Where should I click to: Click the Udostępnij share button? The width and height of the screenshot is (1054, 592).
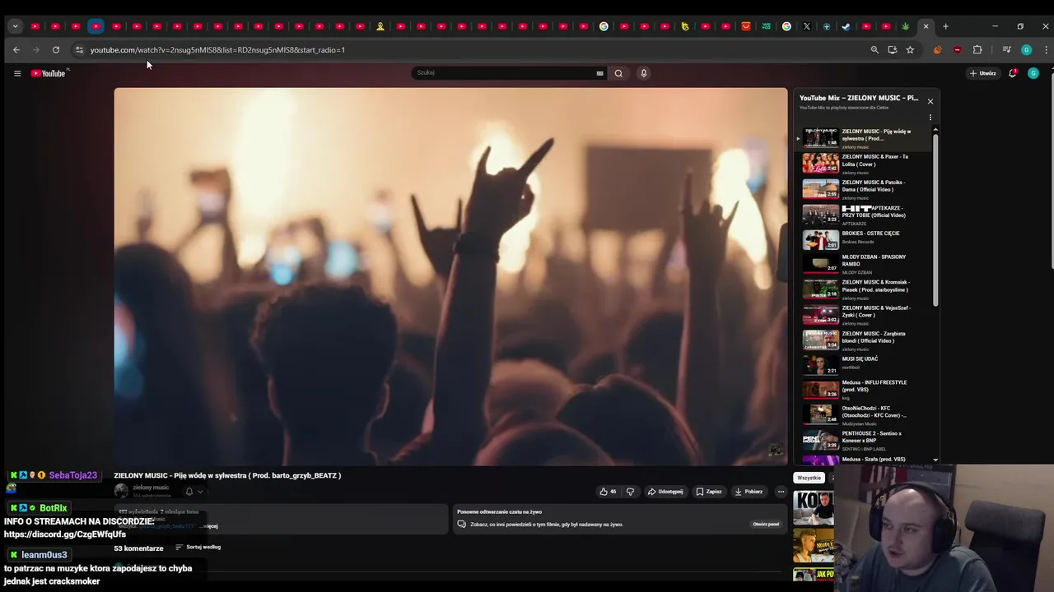[x=665, y=492]
